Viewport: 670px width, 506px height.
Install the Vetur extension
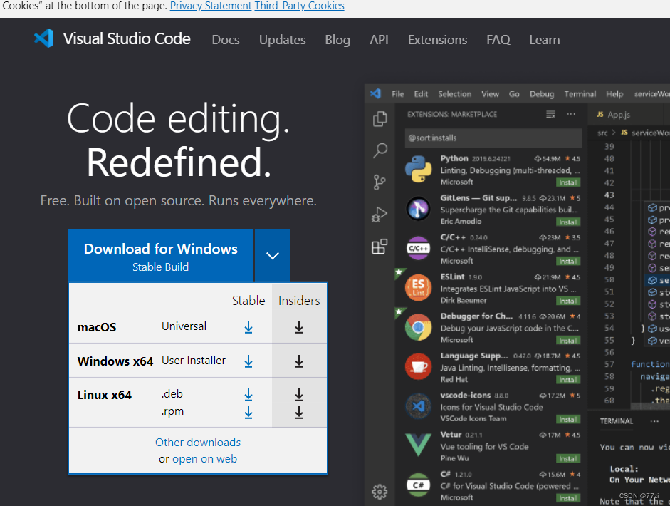pyautogui.click(x=568, y=458)
